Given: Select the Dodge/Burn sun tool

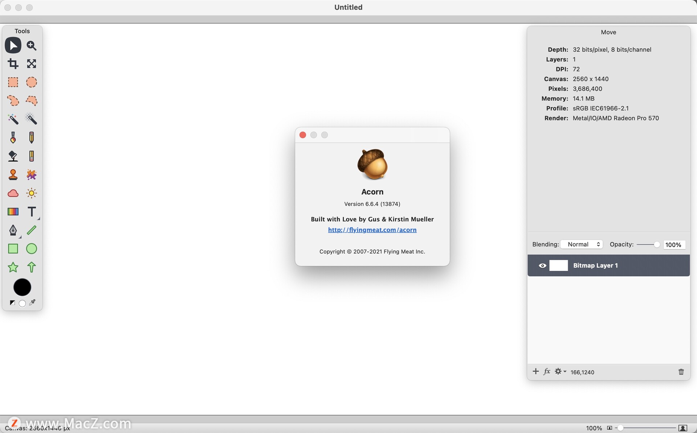Looking at the screenshot, I should [x=32, y=193].
